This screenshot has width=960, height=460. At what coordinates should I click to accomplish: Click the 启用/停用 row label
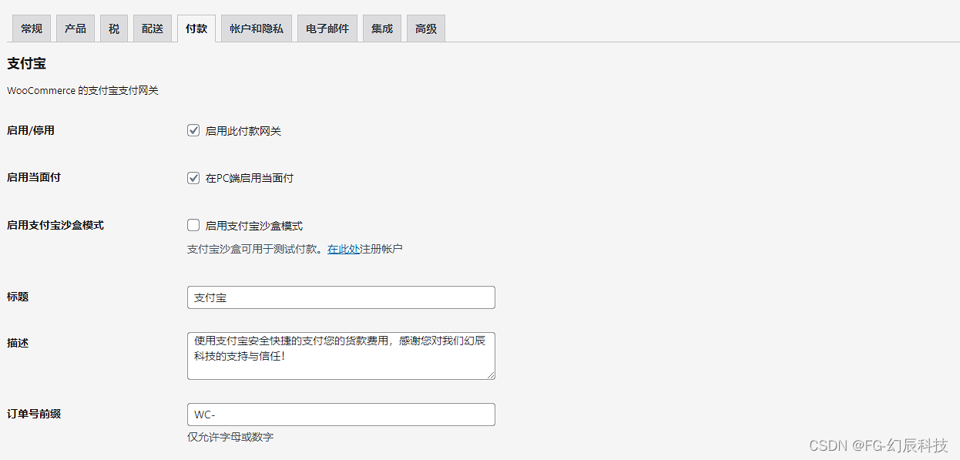(x=31, y=130)
